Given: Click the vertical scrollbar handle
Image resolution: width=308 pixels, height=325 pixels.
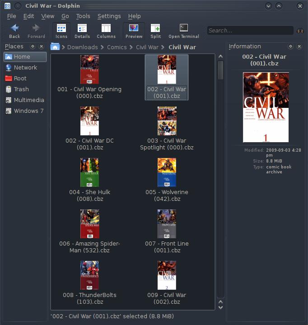Looking at the screenshot, I should [220, 70].
